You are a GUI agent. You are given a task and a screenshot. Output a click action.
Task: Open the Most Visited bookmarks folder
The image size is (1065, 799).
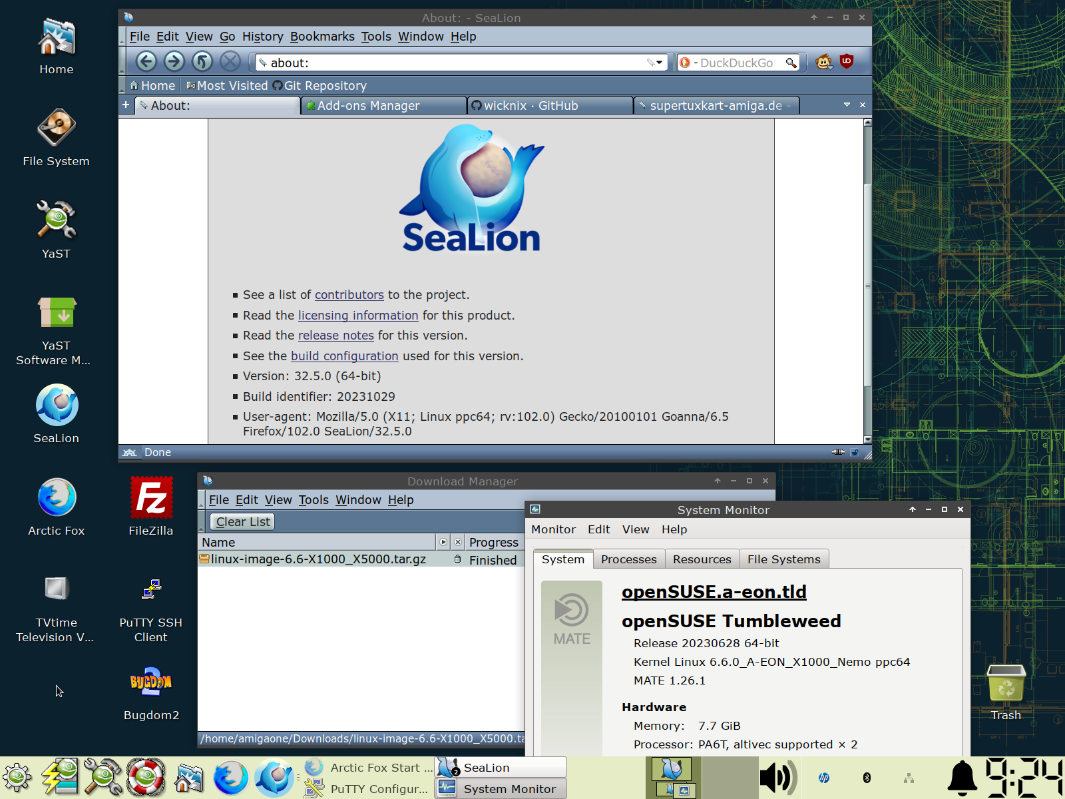(227, 85)
